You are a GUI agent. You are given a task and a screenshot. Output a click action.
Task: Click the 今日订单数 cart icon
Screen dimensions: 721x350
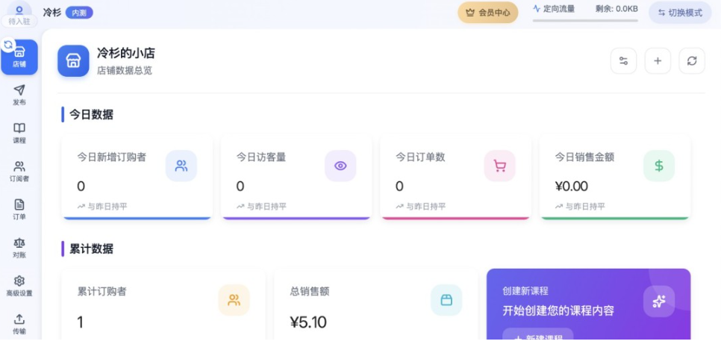(x=500, y=166)
